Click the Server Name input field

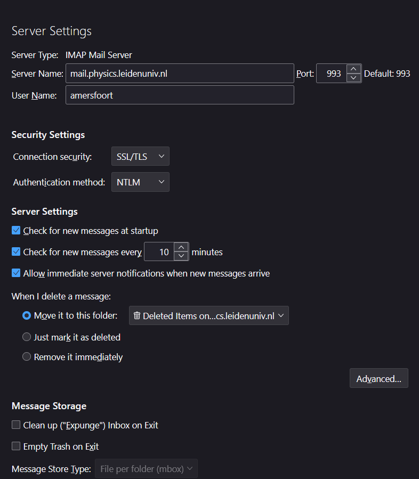[180, 73]
